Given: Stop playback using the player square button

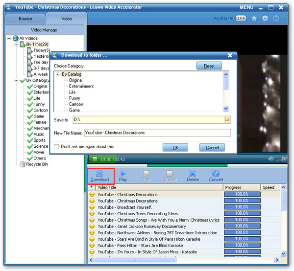Looking at the screenshot, I should point(95,159).
